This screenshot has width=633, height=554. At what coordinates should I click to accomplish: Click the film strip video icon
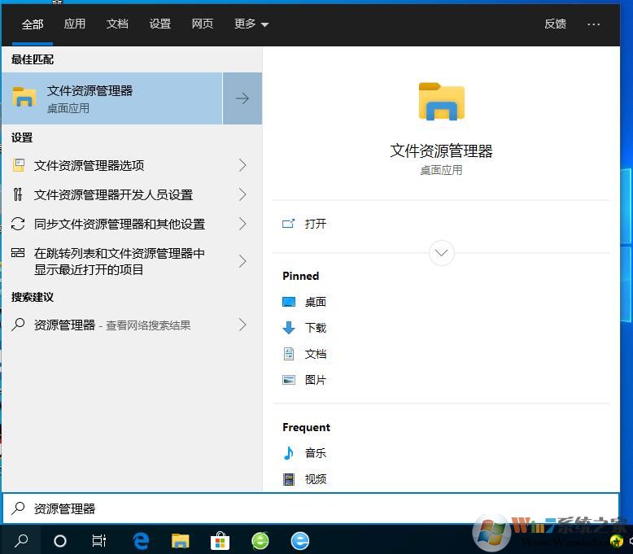click(x=289, y=479)
